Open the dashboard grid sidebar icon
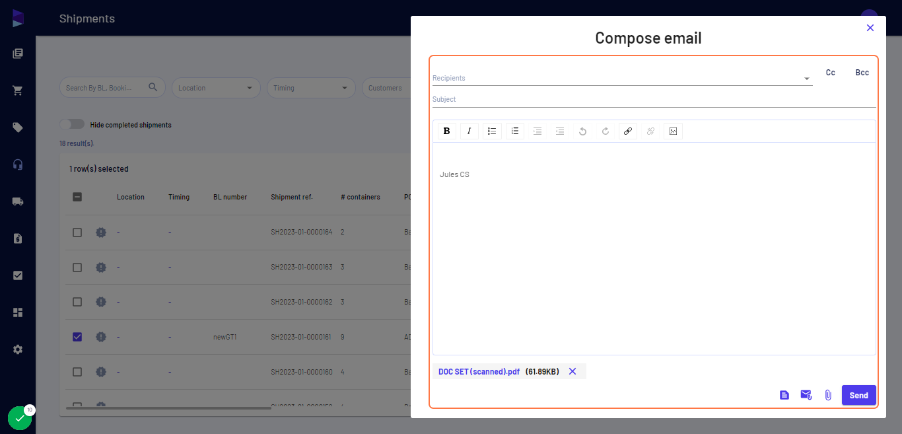 pyautogui.click(x=18, y=312)
